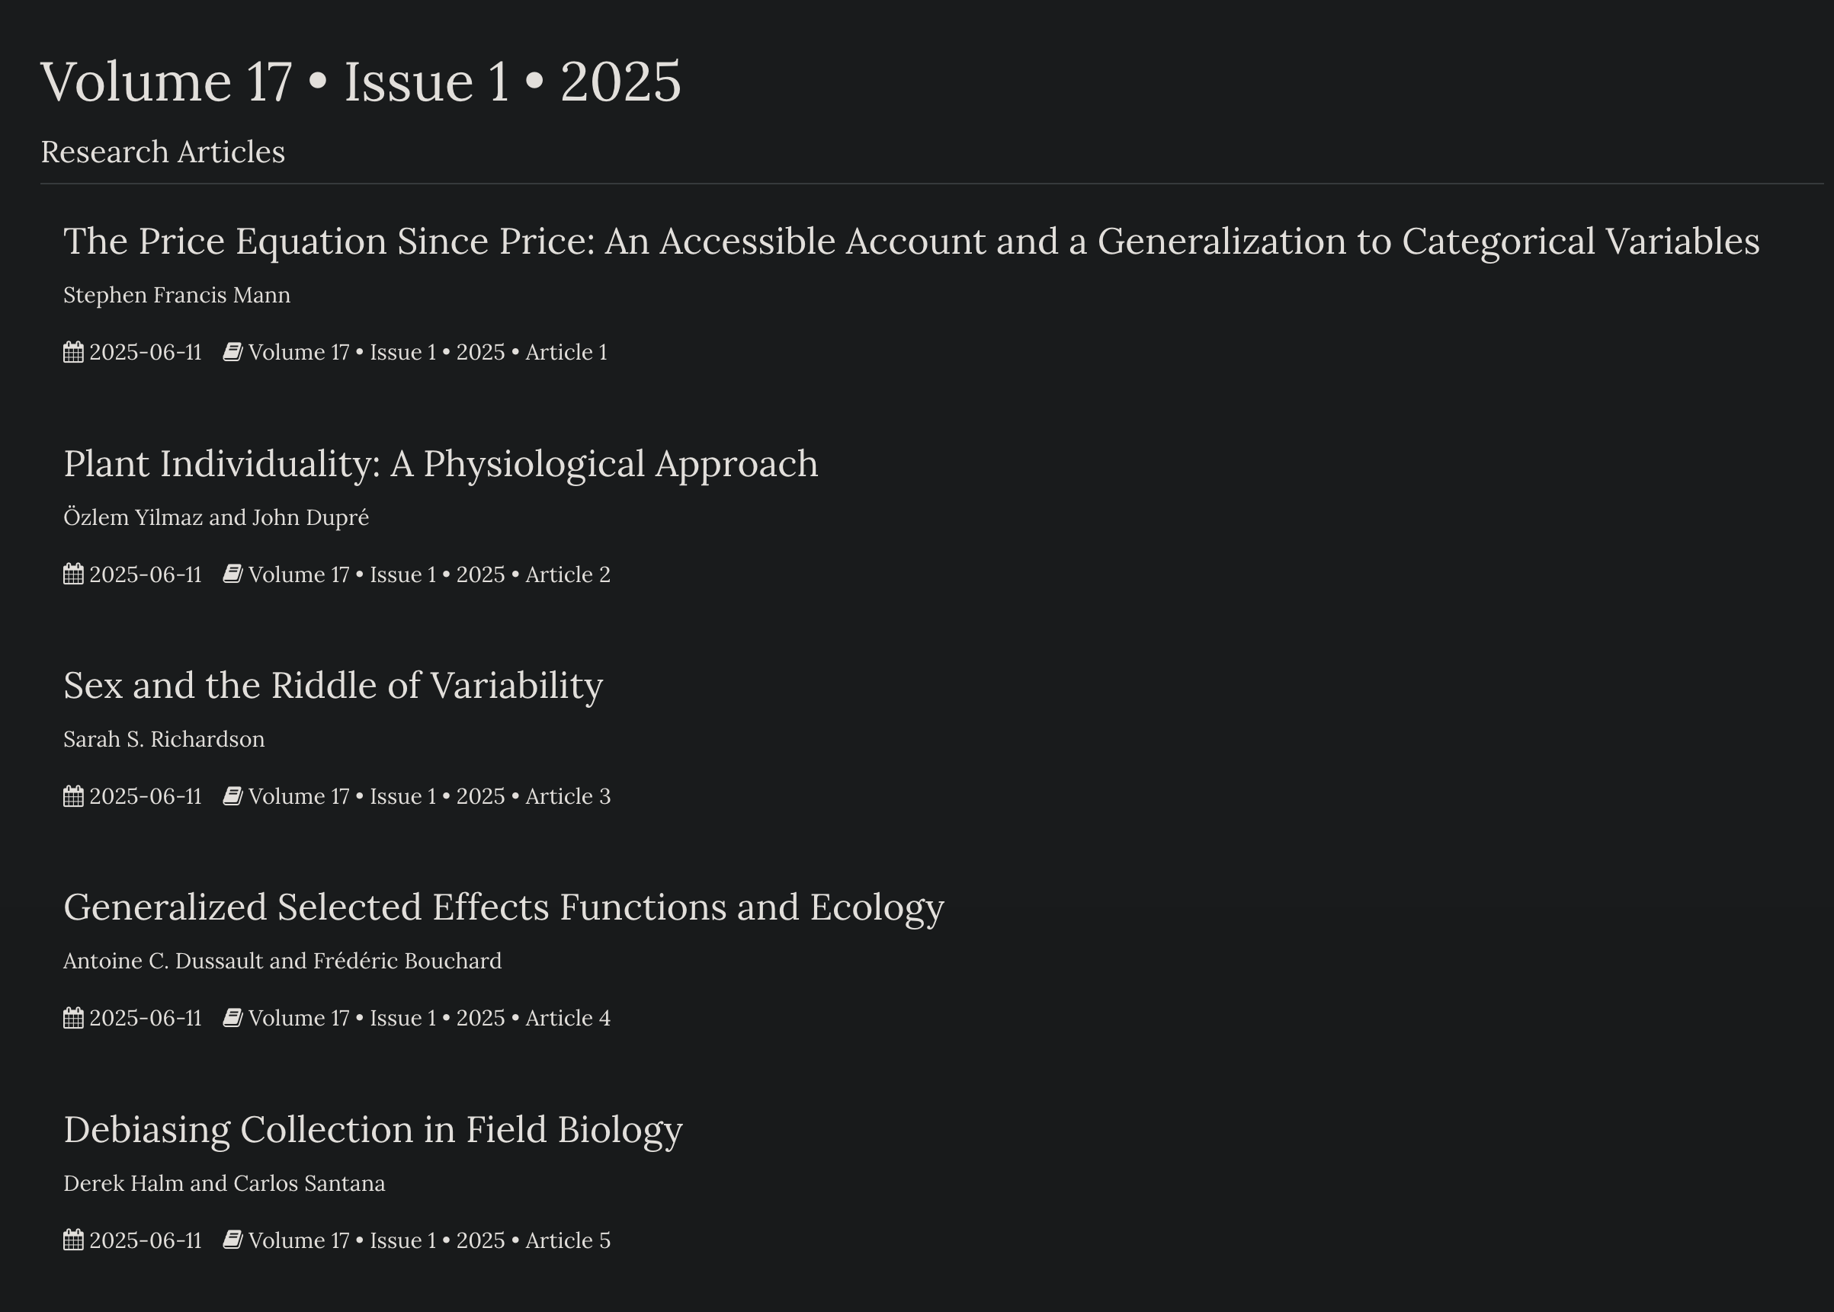The height and width of the screenshot is (1312, 1834).
Task: Click book icon beside Article 3 citation
Action: coord(232,797)
